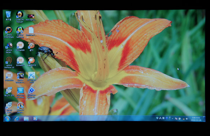Screen dimensions: 210x136
Task: Open Lenovo DirectShare shortcut
Action: 9,32
